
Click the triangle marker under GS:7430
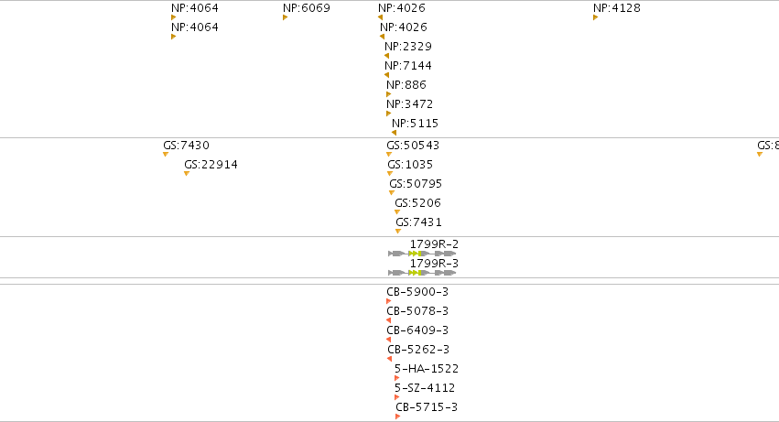pos(166,154)
